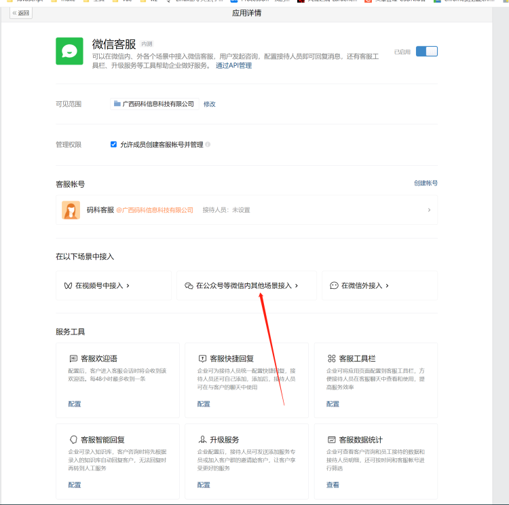
Task: Click the green WeChat Customer Service app icon
Action: 69,51
